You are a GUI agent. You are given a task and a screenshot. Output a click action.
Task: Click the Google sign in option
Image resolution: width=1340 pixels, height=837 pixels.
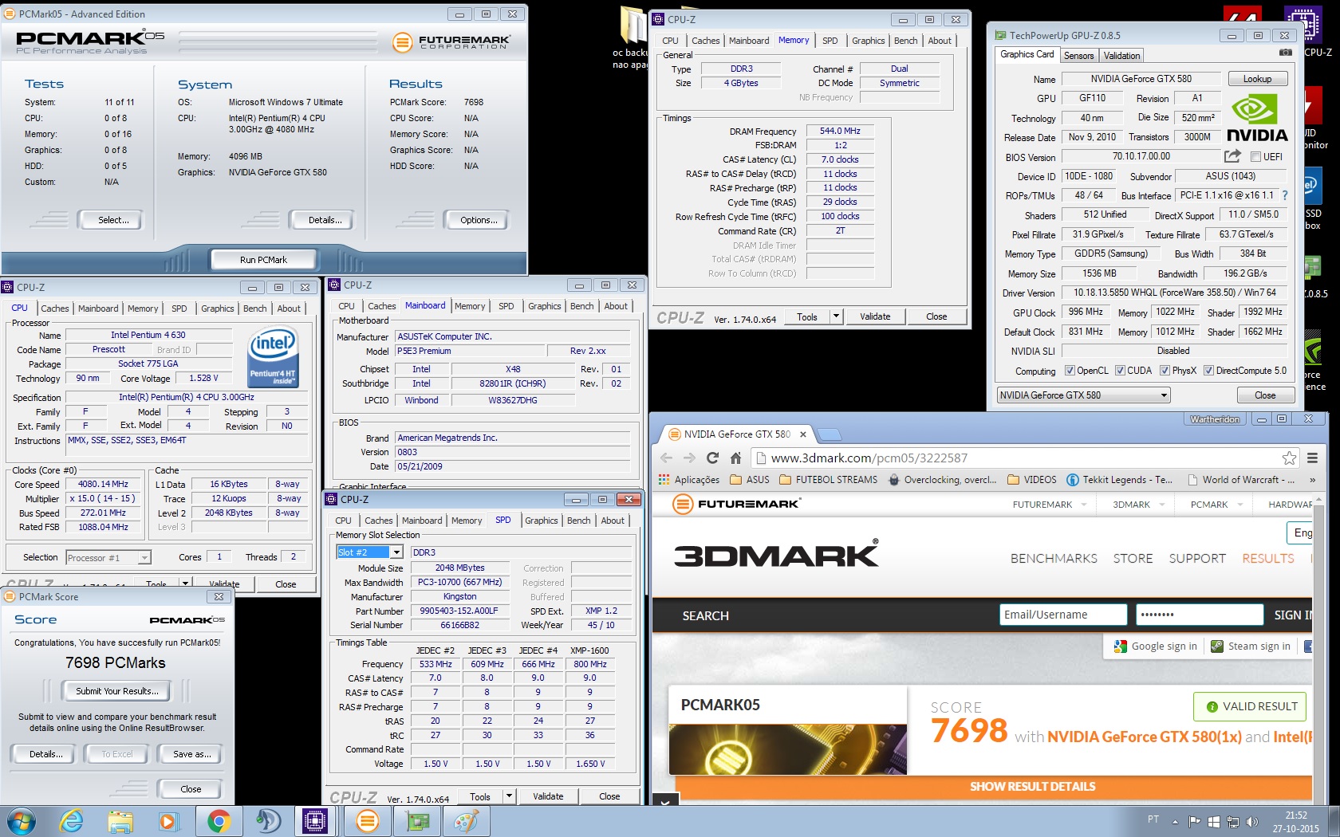(1155, 646)
